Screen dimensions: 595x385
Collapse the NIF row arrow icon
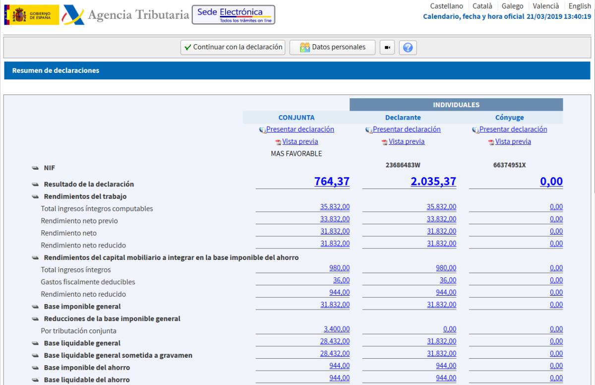point(35,168)
